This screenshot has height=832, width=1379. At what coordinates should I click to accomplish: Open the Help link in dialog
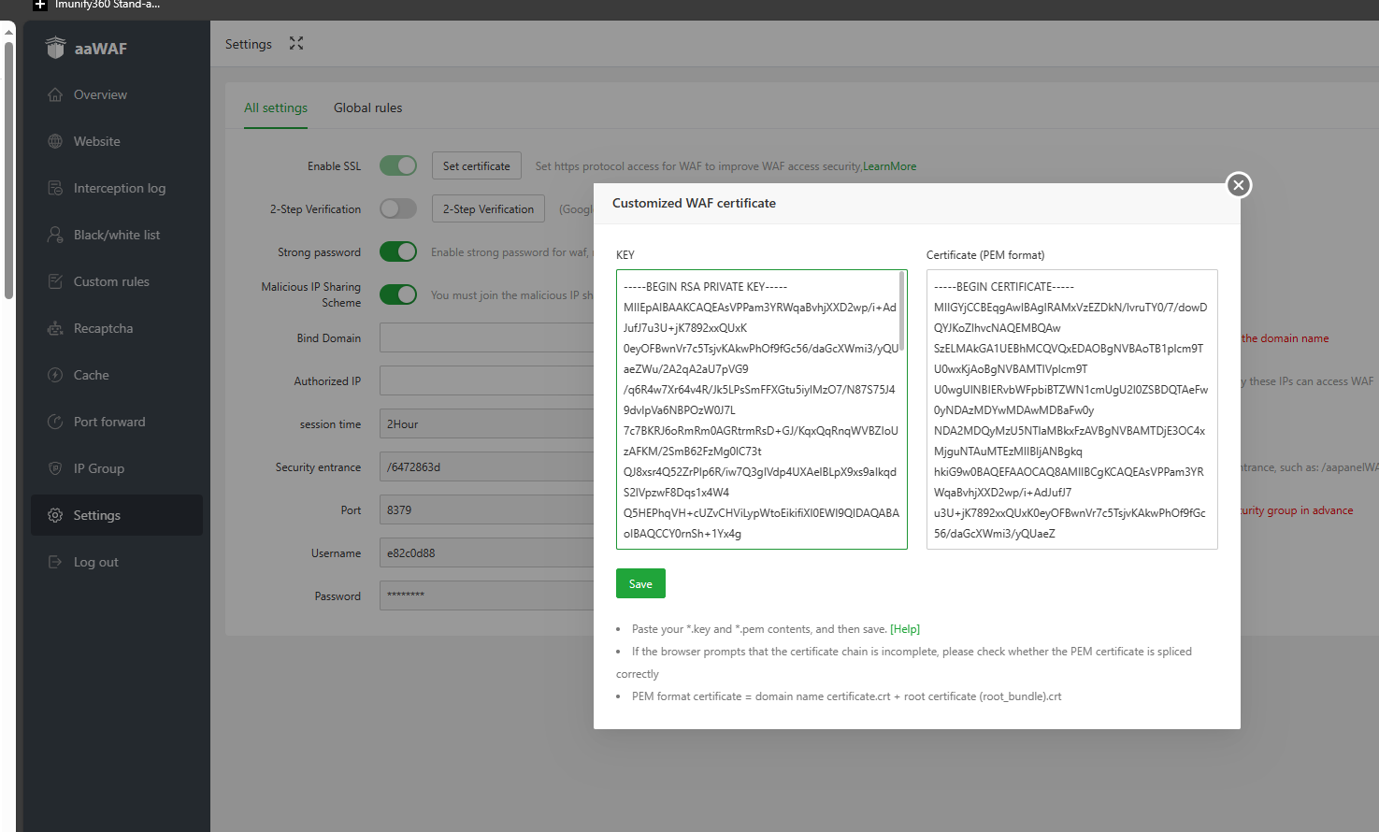(905, 629)
